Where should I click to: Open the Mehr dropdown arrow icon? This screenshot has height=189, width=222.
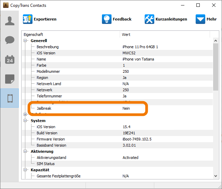(200, 19)
